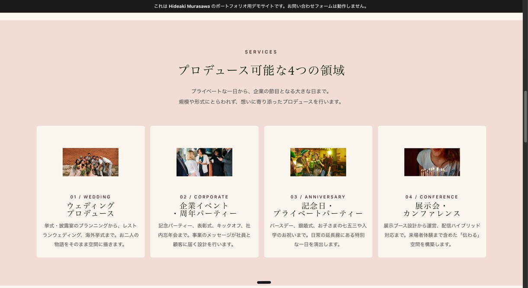The height and width of the screenshot is (288, 528).
Task: Click the Hideaki Murasawa demo site banner
Action: 261,6
